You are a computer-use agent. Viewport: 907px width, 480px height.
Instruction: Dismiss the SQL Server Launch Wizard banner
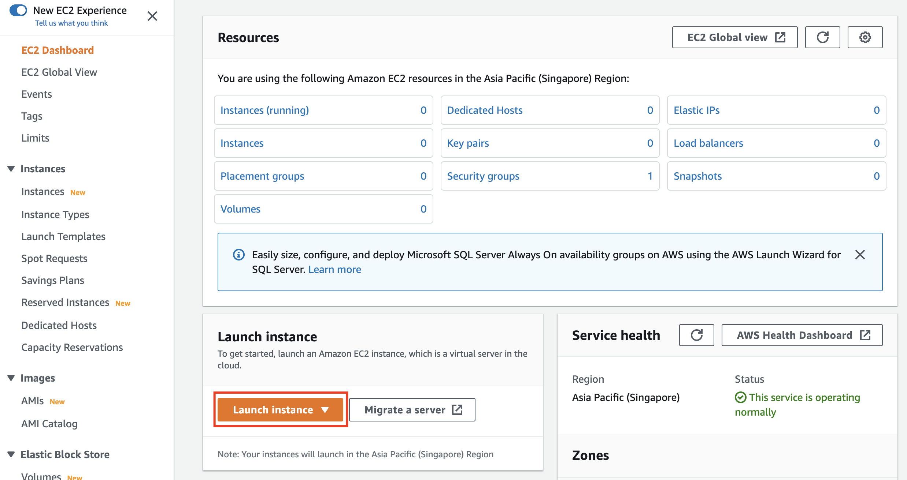tap(860, 255)
